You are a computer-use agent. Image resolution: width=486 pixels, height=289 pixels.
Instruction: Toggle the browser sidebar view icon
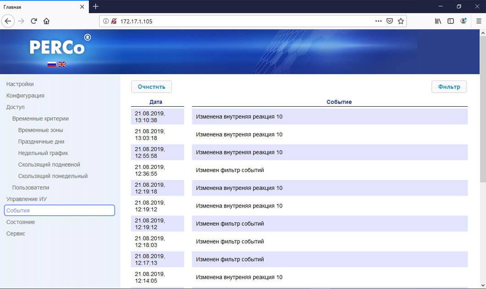(x=451, y=21)
